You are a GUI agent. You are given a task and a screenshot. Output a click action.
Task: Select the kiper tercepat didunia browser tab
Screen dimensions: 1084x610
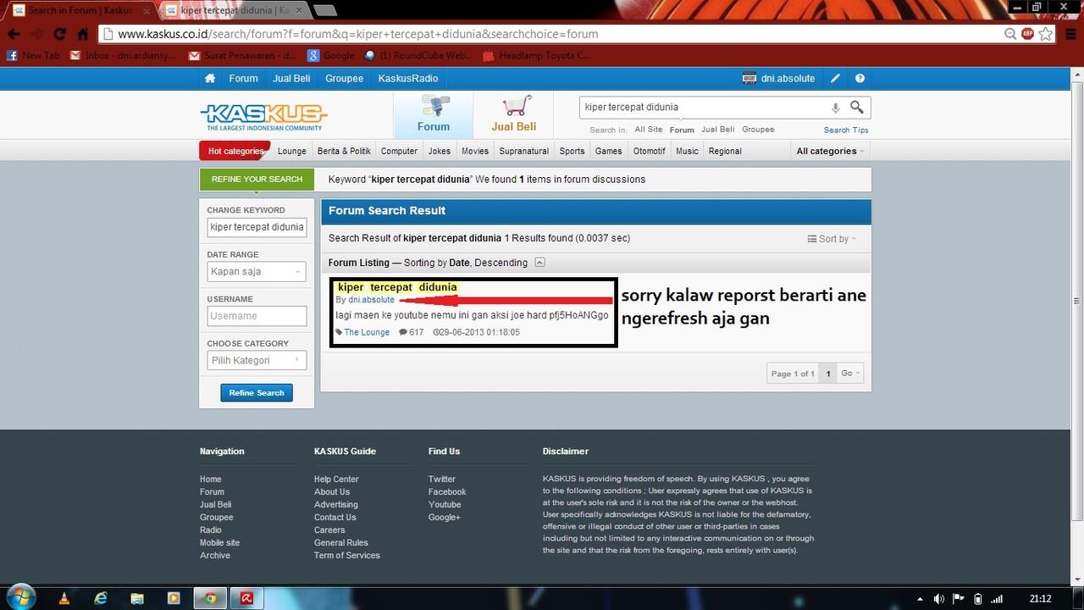235,10
